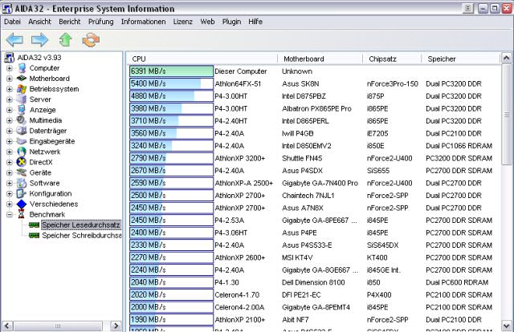
Task: Sort by the Speicher column header
Action: [x=460, y=59]
